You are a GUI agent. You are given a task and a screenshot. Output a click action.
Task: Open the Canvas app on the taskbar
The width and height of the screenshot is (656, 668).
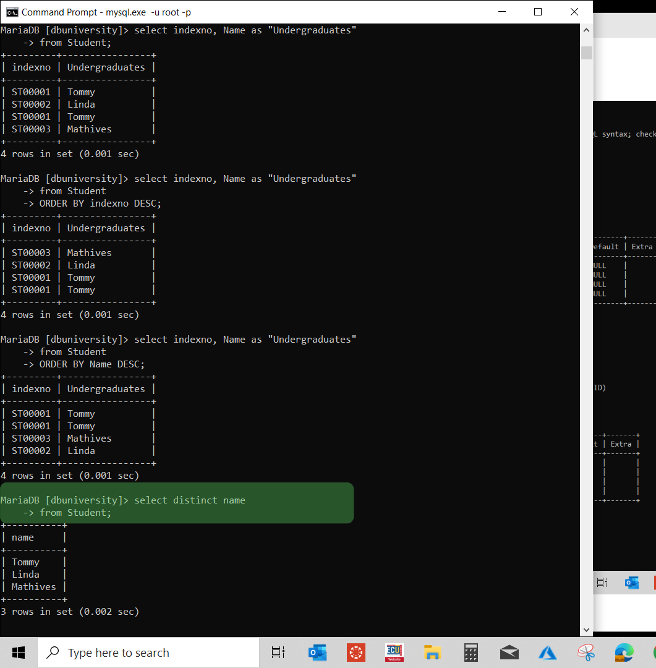[356, 652]
